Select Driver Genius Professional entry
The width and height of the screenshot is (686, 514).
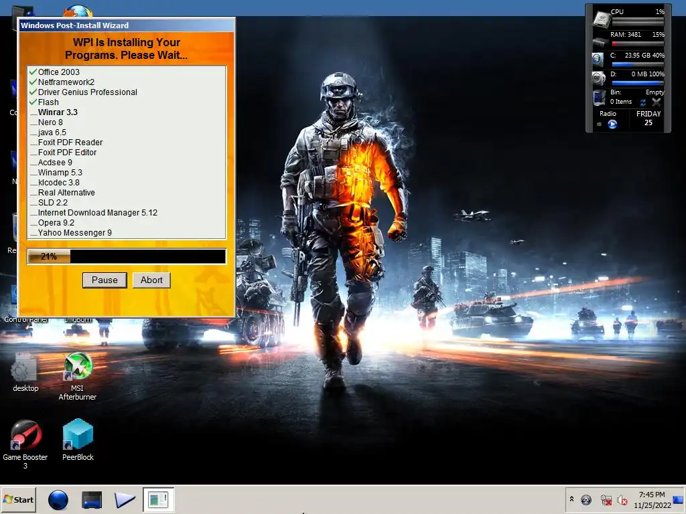(88, 92)
